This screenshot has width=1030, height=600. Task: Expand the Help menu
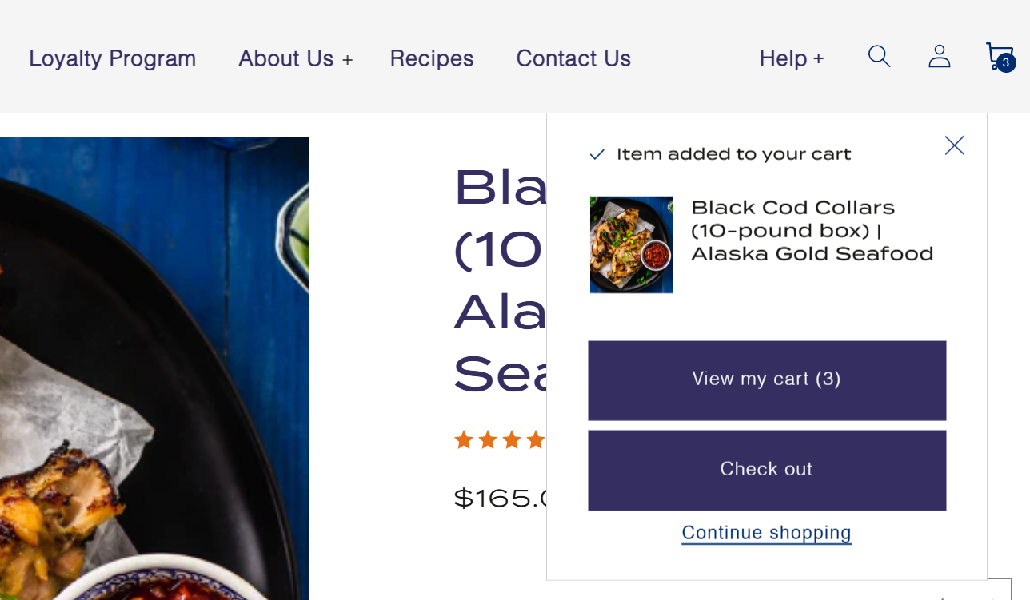[x=791, y=58]
